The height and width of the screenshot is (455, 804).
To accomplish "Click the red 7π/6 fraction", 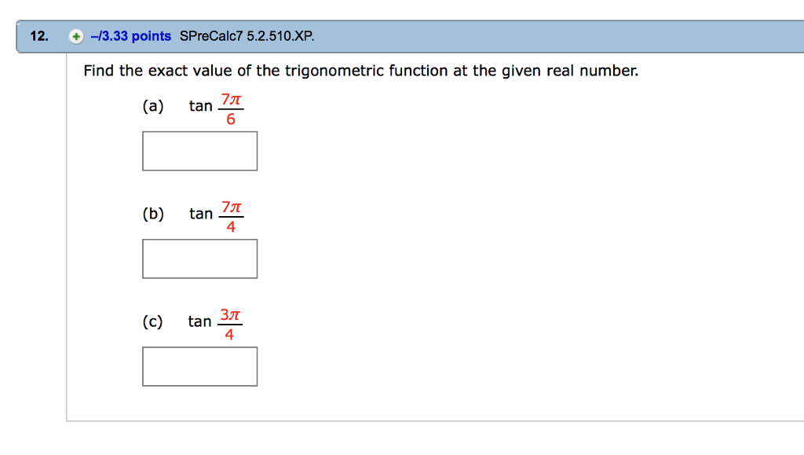I will [x=231, y=107].
